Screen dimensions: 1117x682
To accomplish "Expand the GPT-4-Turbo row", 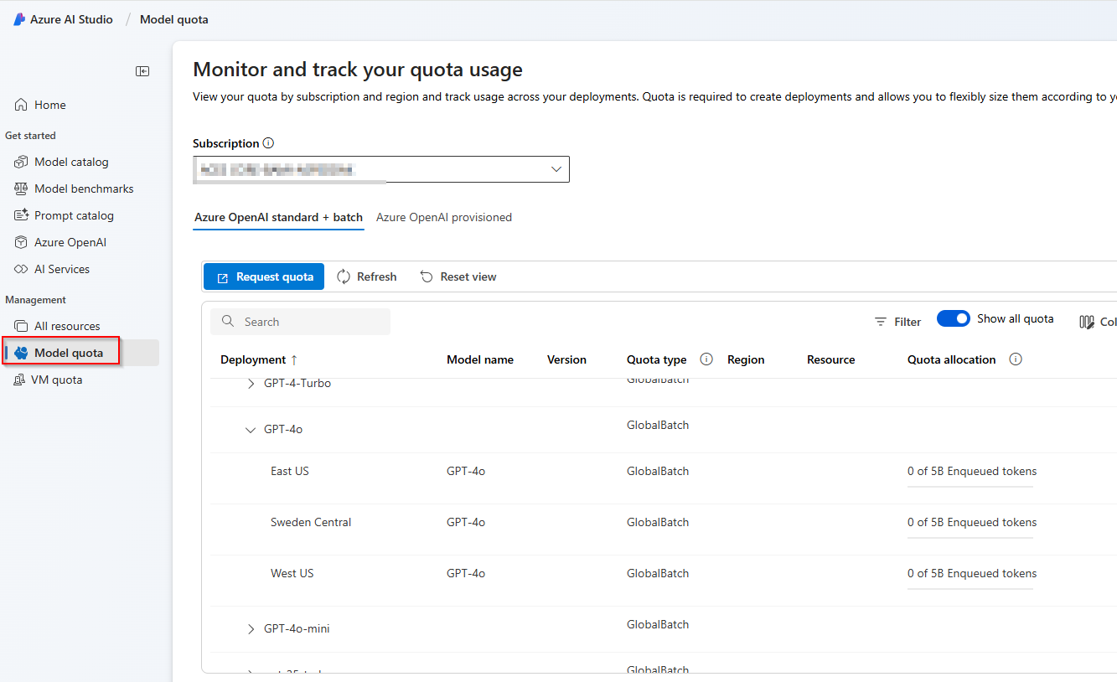I will [x=251, y=384].
